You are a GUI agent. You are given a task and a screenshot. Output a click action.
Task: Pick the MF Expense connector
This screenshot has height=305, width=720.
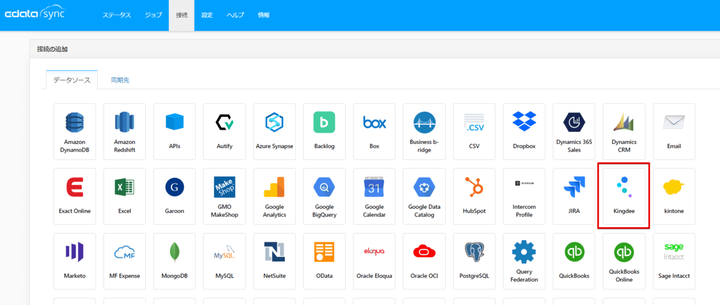point(125,261)
